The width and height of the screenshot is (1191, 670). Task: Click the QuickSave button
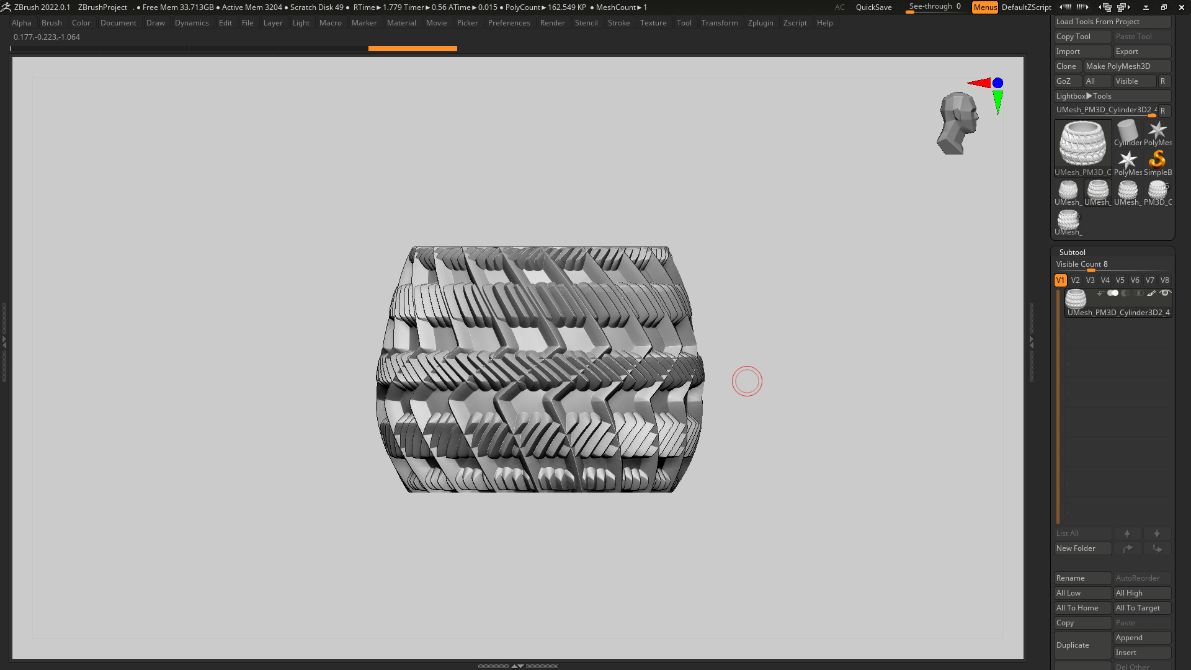[873, 7]
